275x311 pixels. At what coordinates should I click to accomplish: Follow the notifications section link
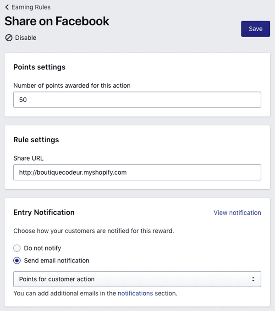pos(135,293)
